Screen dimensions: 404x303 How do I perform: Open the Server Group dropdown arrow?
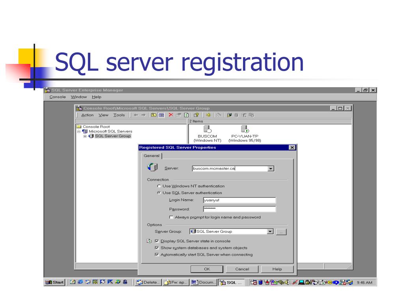(x=270, y=231)
